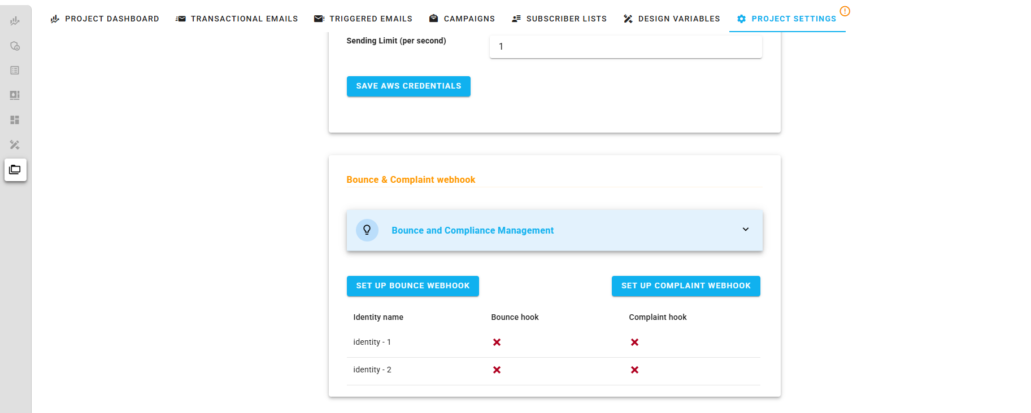
Task: Click Save AWS Credentials button
Action: [x=408, y=86]
